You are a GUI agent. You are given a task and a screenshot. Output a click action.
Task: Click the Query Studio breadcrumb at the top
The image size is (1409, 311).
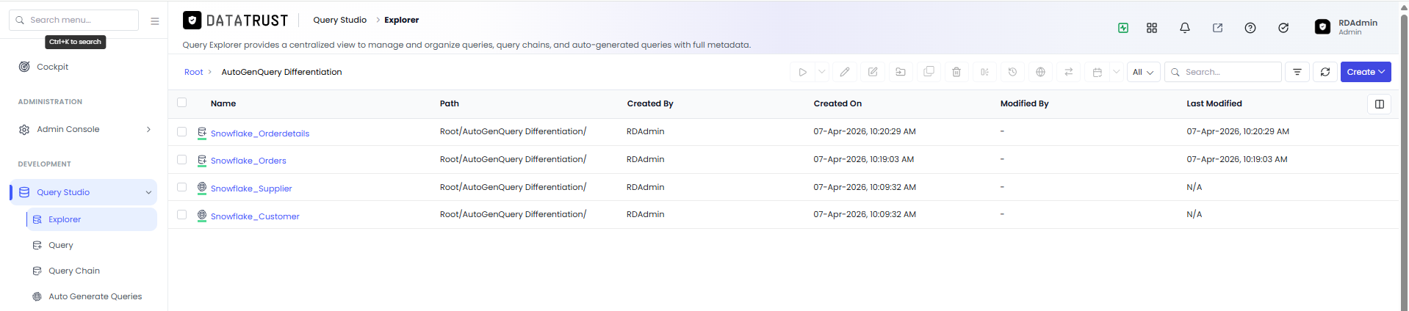339,20
